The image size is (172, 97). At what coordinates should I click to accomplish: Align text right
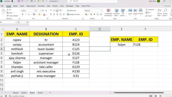57,14
